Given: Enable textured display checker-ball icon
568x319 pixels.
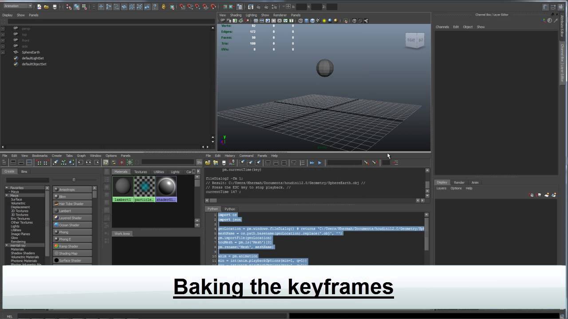Looking at the screenshot, I should (318, 20).
